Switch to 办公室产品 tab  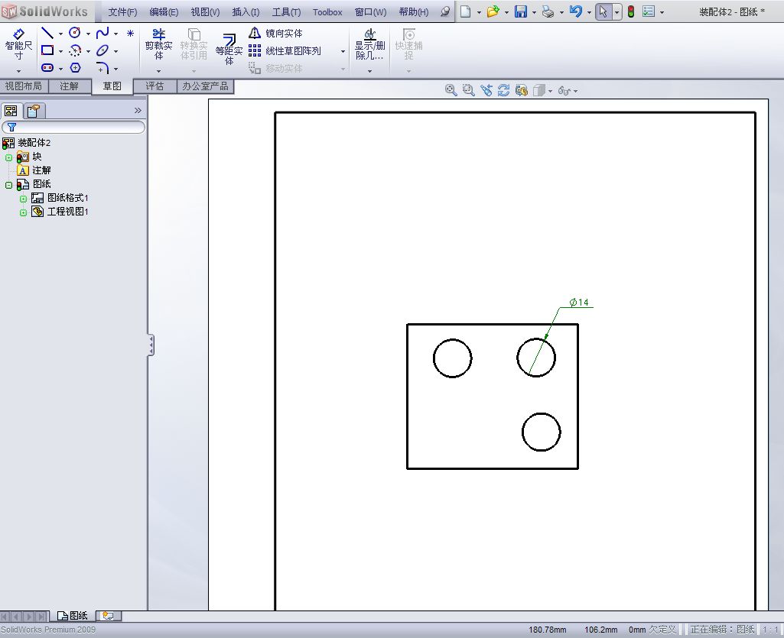click(205, 86)
